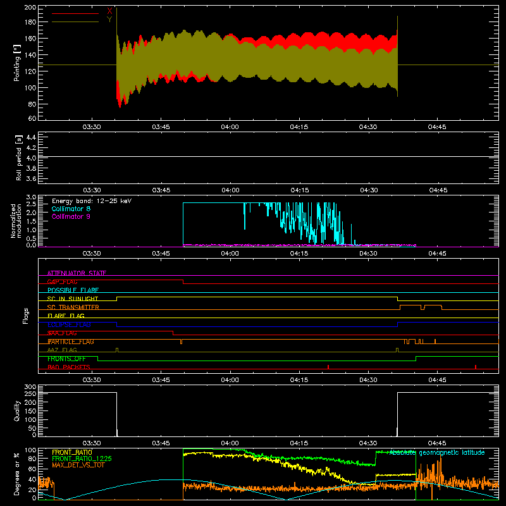Click the orange MAX_DET_VS_TOT legend entry

pyautogui.click(x=78, y=465)
